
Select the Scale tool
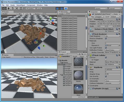tap(17, 8)
